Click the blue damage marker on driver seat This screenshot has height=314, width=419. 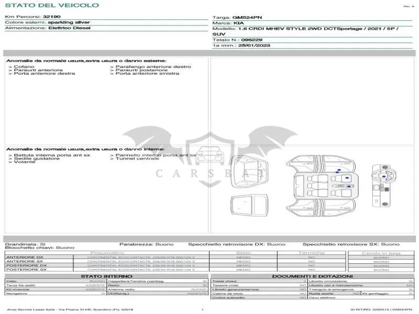pyautogui.click(x=347, y=178)
